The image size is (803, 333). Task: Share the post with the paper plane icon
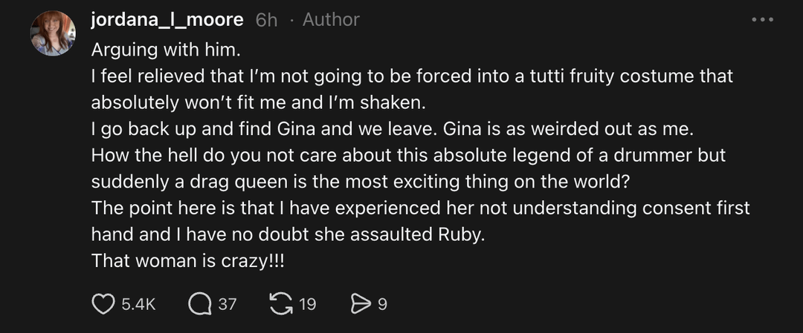pos(360,303)
